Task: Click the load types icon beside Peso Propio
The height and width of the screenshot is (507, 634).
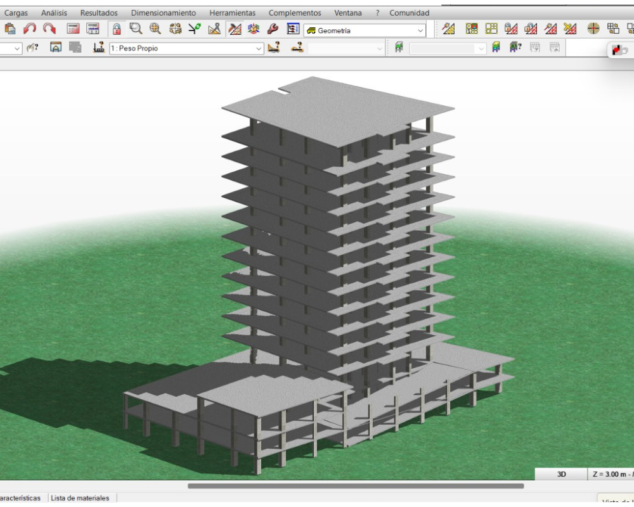Action: coord(98,48)
